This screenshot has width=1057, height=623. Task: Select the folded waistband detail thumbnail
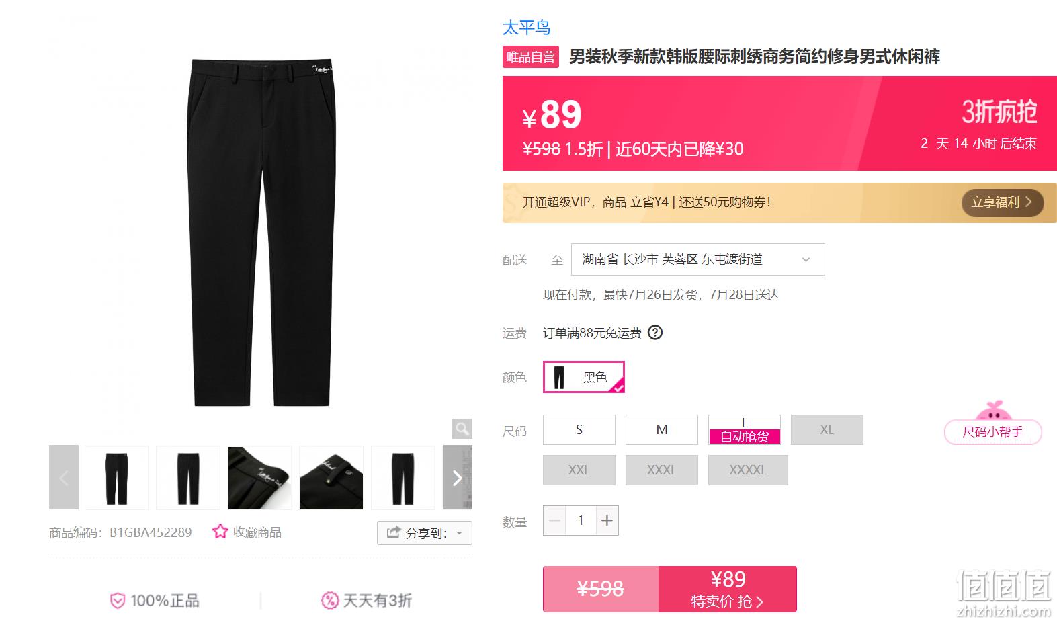[260, 477]
